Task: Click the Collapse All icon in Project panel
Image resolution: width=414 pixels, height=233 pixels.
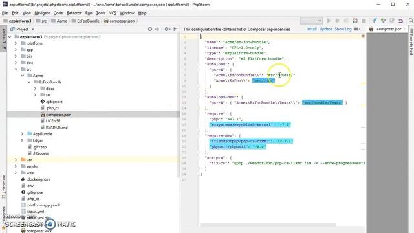Action: [157, 29]
